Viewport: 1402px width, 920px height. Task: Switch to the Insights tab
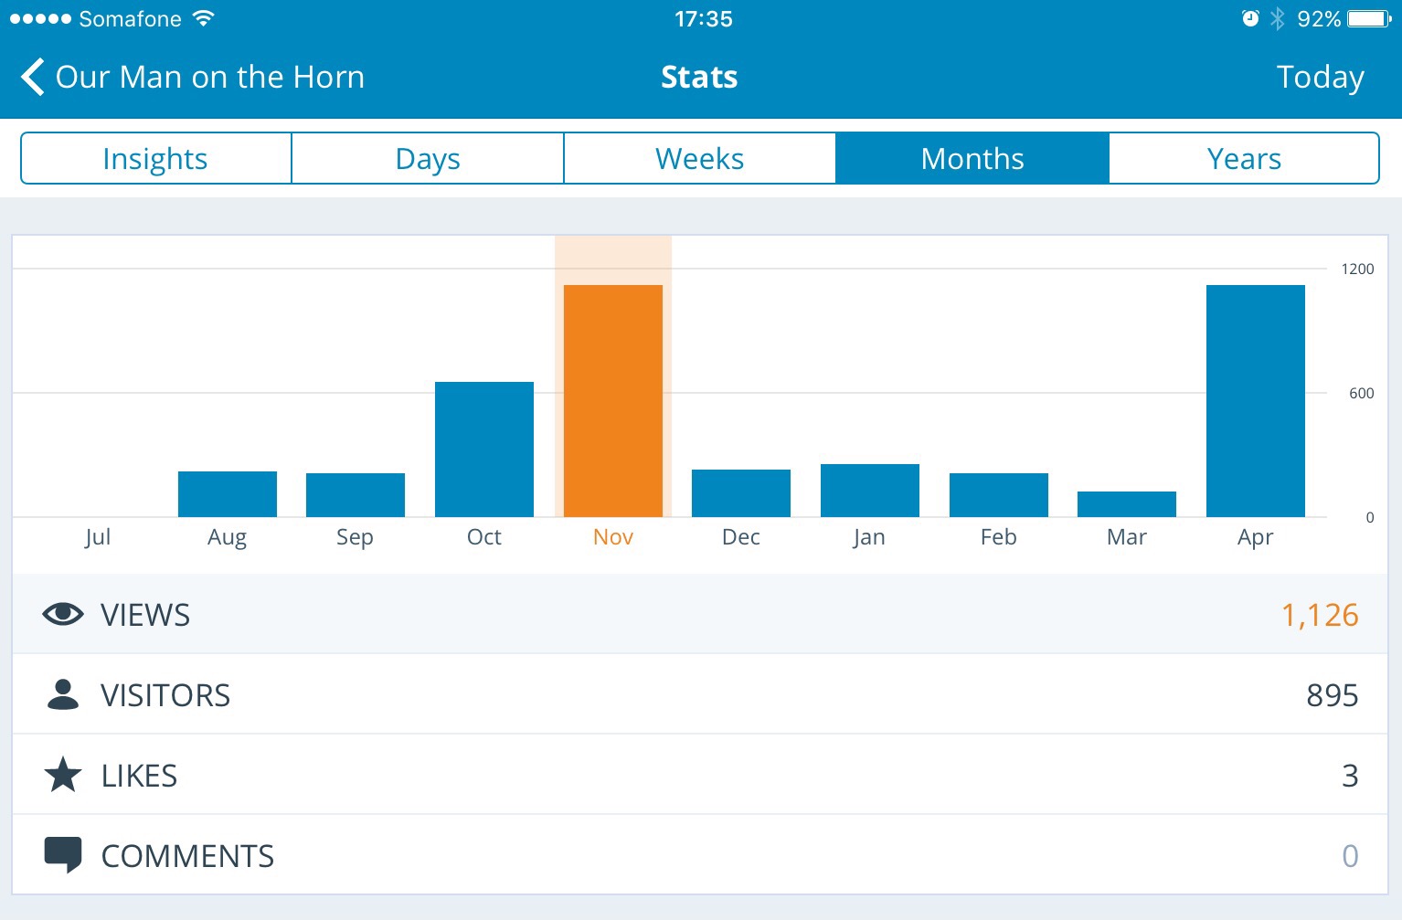point(155,159)
